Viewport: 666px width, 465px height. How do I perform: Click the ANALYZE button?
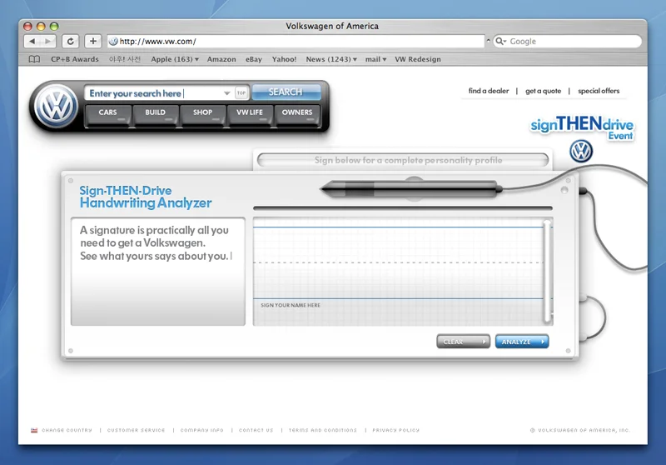click(522, 342)
